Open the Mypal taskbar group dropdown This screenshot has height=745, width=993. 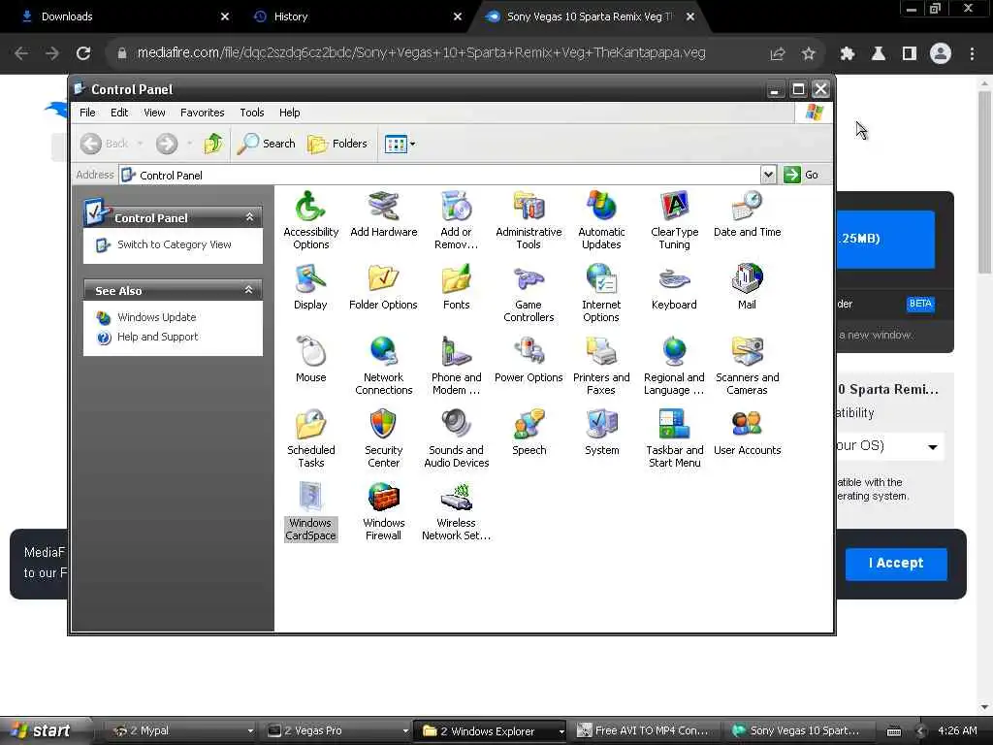(x=250, y=731)
